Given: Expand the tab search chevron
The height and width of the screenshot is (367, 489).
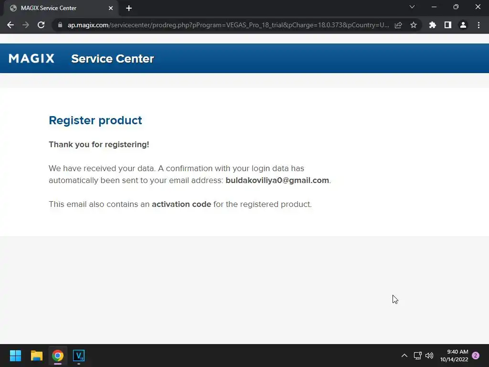Looking at the screenshot, I should click(412, 7).
